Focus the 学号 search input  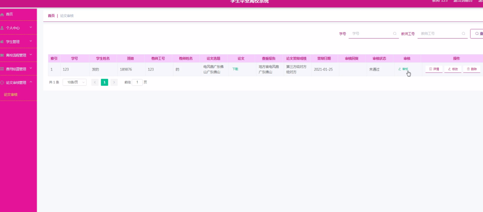[374, 33]
